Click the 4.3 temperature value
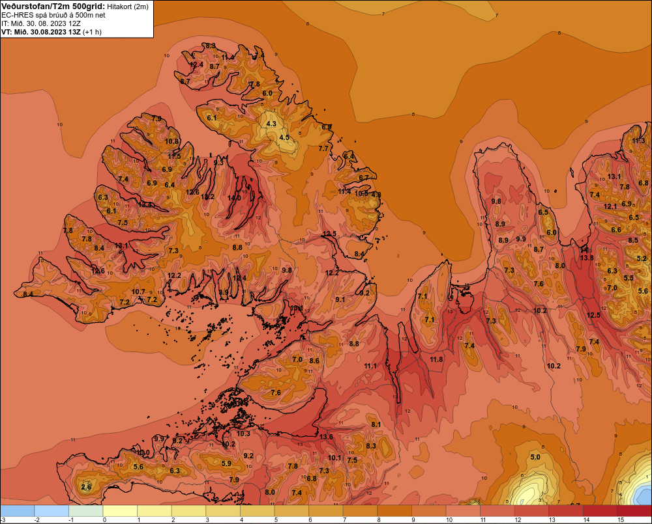Viewport: 652px width, 524px height. pyautogui.click(x=271, y=124)
